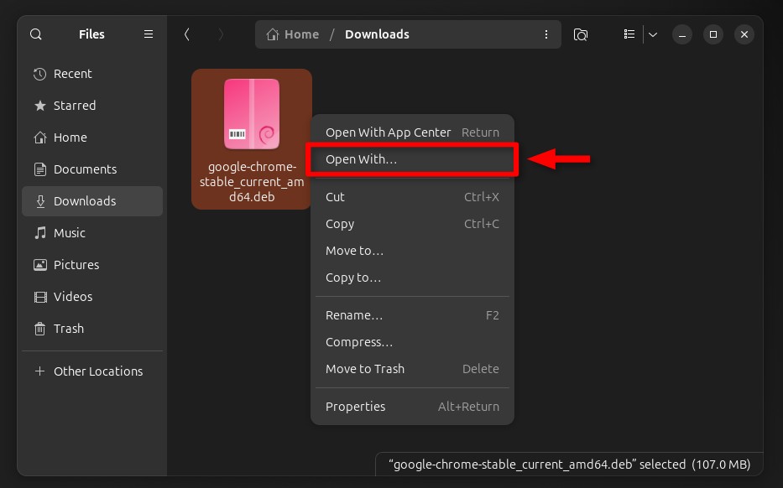Choose Cut from the context menu
Viewport: 783px width, 488px height.
pos(412,197)
